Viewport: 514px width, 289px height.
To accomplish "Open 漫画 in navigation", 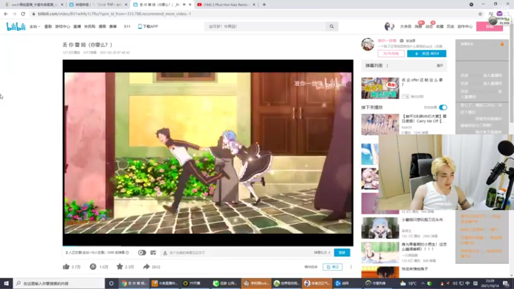I will 102,26.
